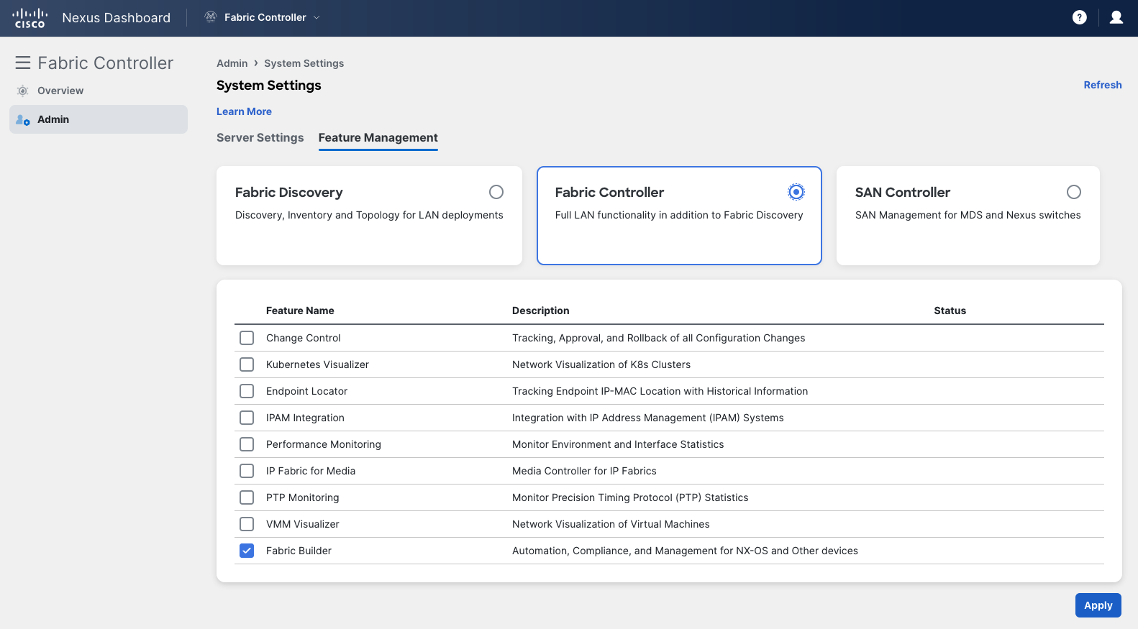This screenshot has width=1138, height=629.
Task: Click the Refresh link
Action: tap(1103, 85)
